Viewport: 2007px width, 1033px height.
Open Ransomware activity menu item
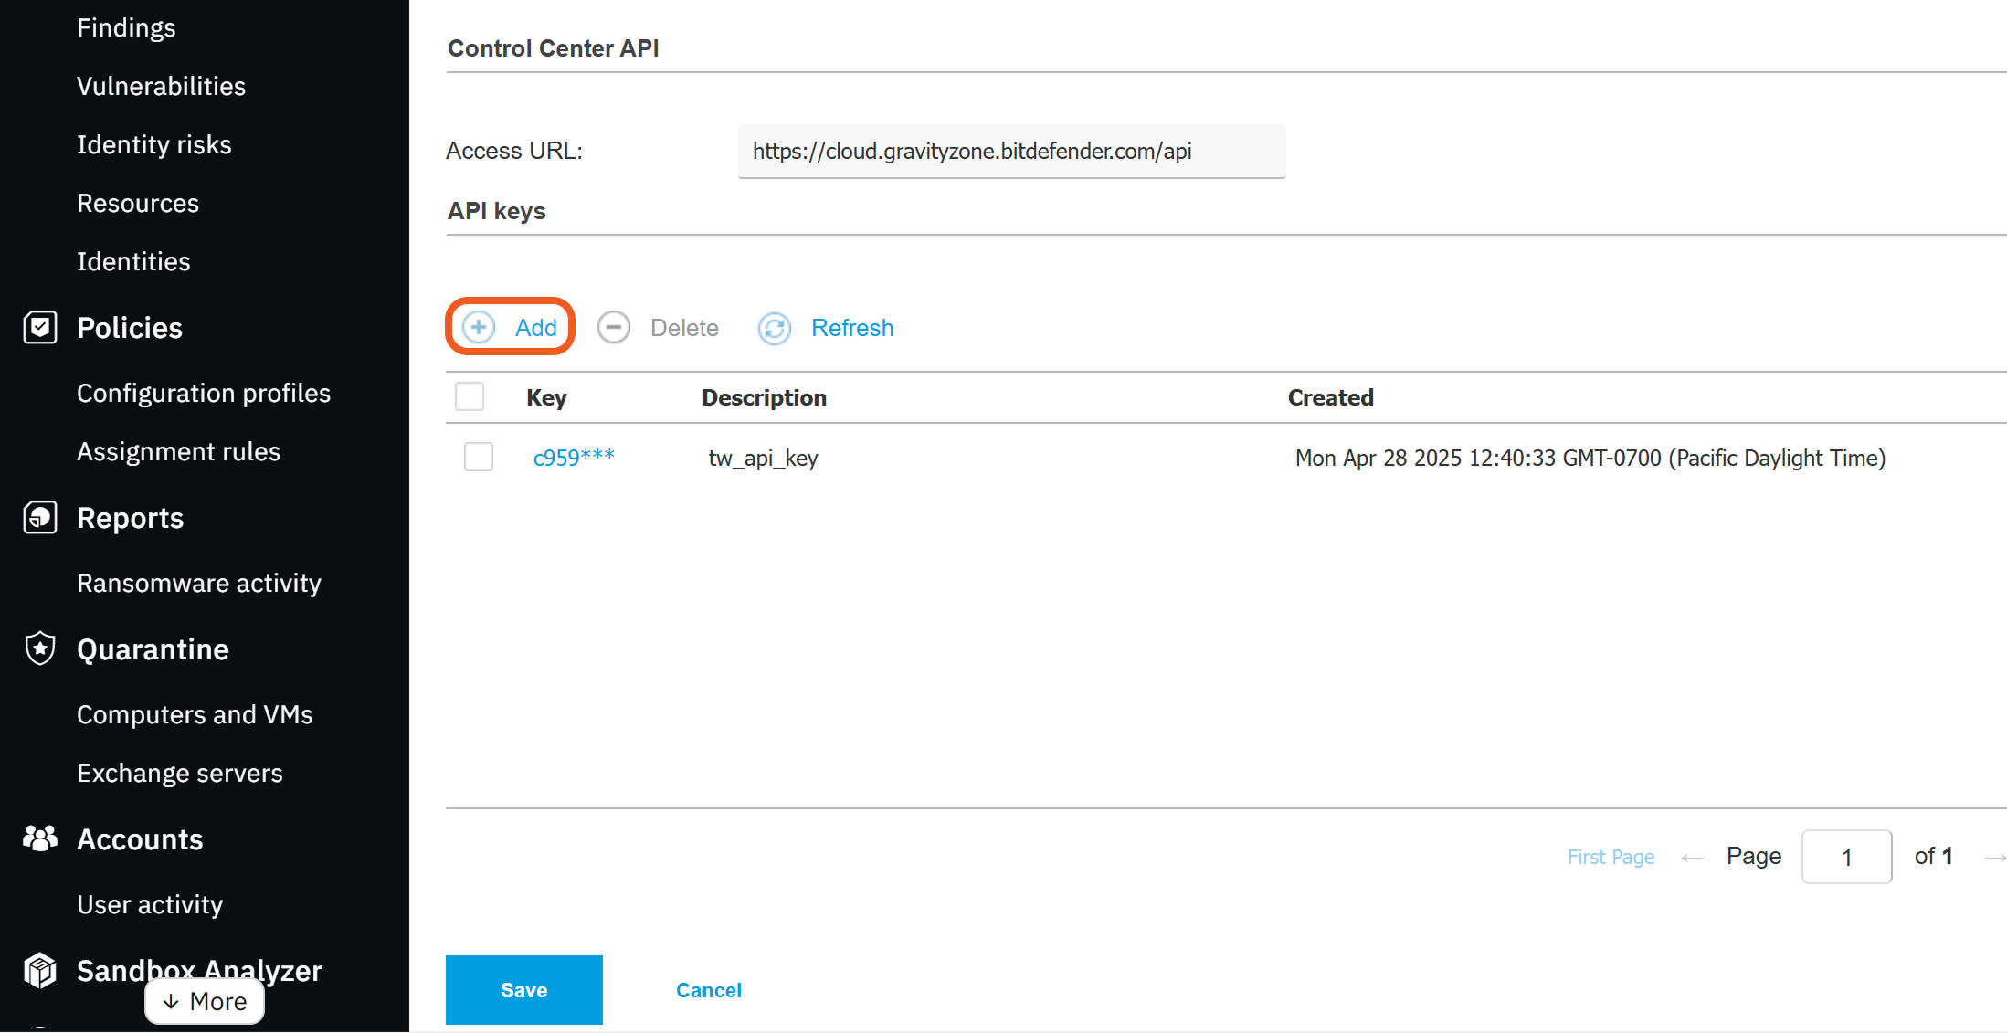tap(199, 583)
